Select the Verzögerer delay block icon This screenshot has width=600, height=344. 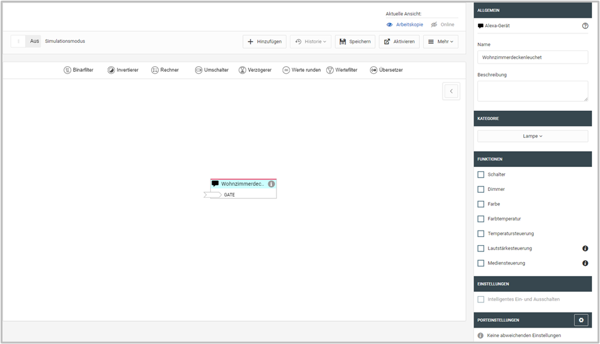pyautogui.click(x=242, y=70)
